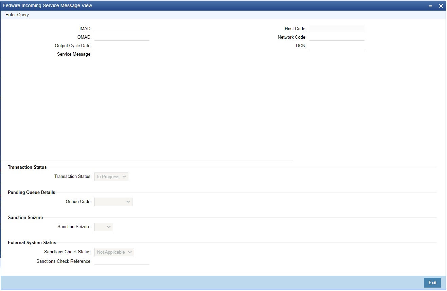Click the Queue Code label
The width and height of the screenshot is (447, 291).
point(78,202)
